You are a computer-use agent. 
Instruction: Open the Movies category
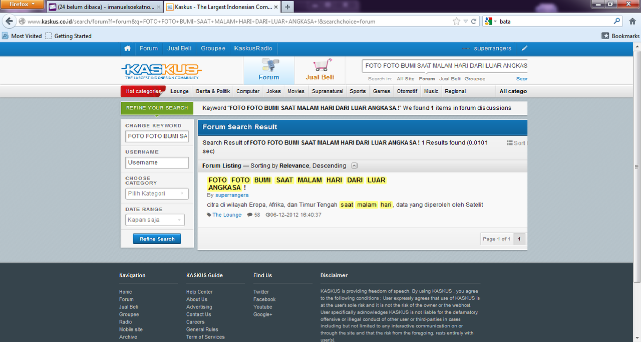click(x=296, y=91)
